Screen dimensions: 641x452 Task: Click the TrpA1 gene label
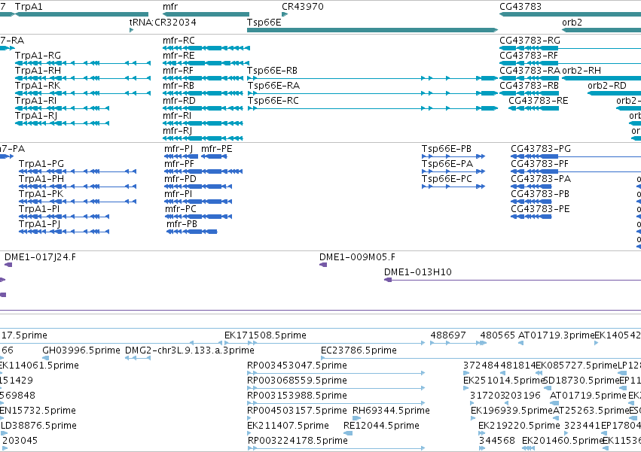(x=29, y=7)
